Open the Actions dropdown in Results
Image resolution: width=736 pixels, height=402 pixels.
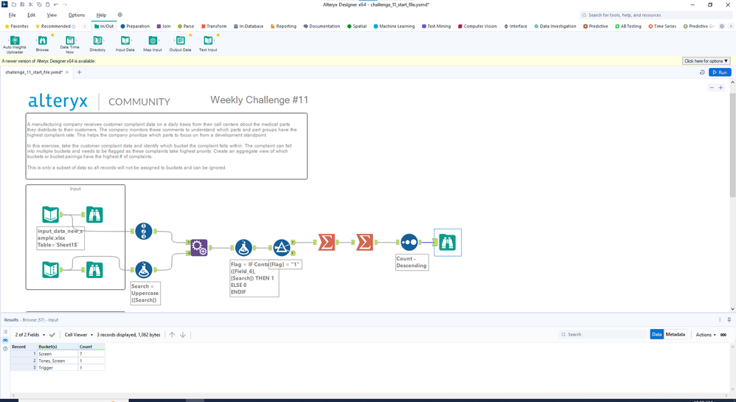point(706,335)
